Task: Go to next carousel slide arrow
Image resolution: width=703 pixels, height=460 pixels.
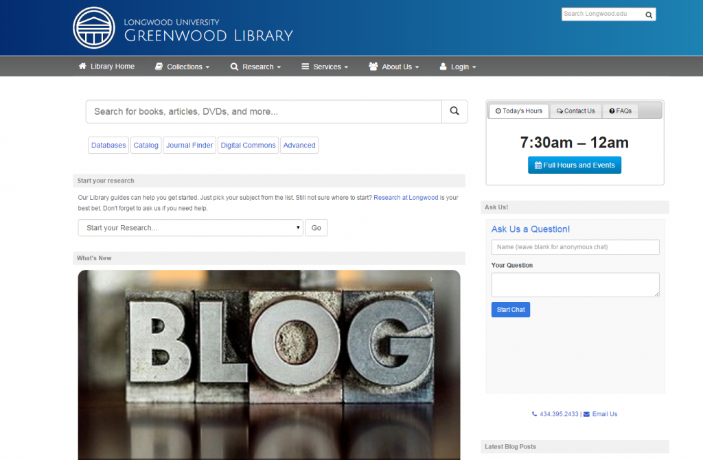Action: tap(431, 279)
